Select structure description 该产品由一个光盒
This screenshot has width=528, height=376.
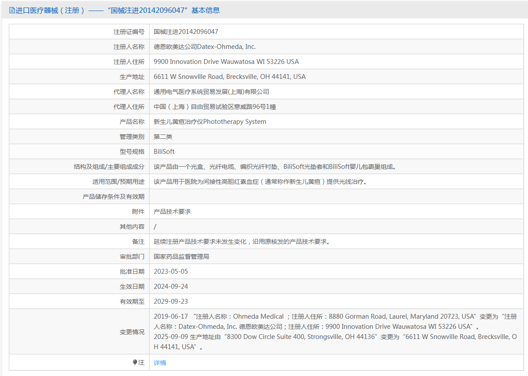point(179,167)
